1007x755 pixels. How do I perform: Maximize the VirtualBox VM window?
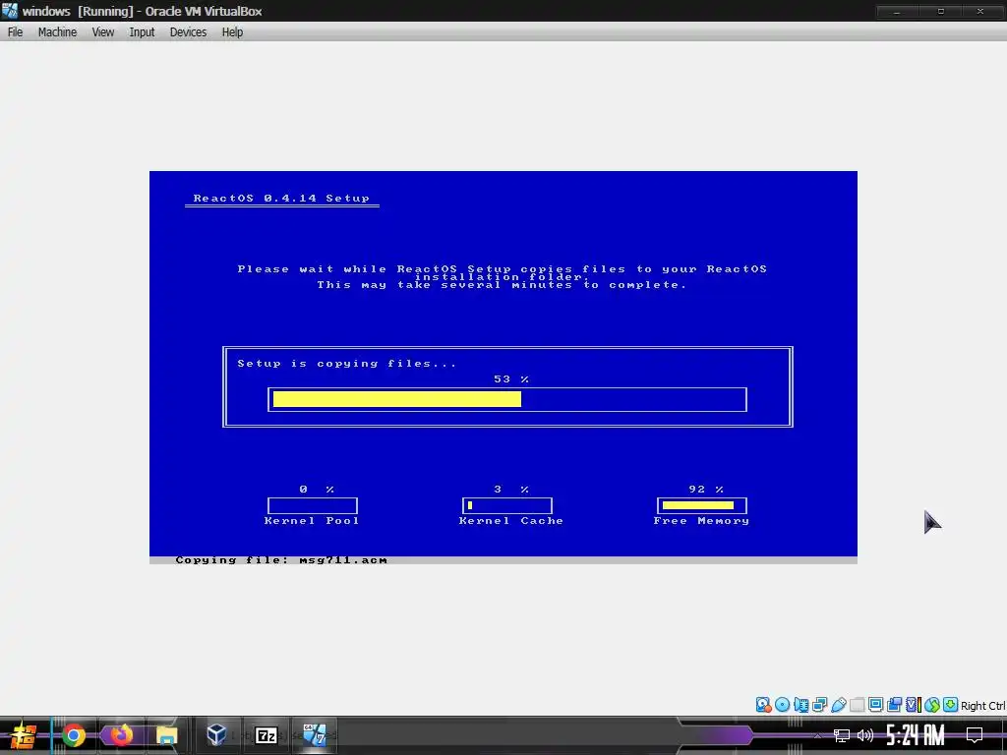tap(940, 11)
